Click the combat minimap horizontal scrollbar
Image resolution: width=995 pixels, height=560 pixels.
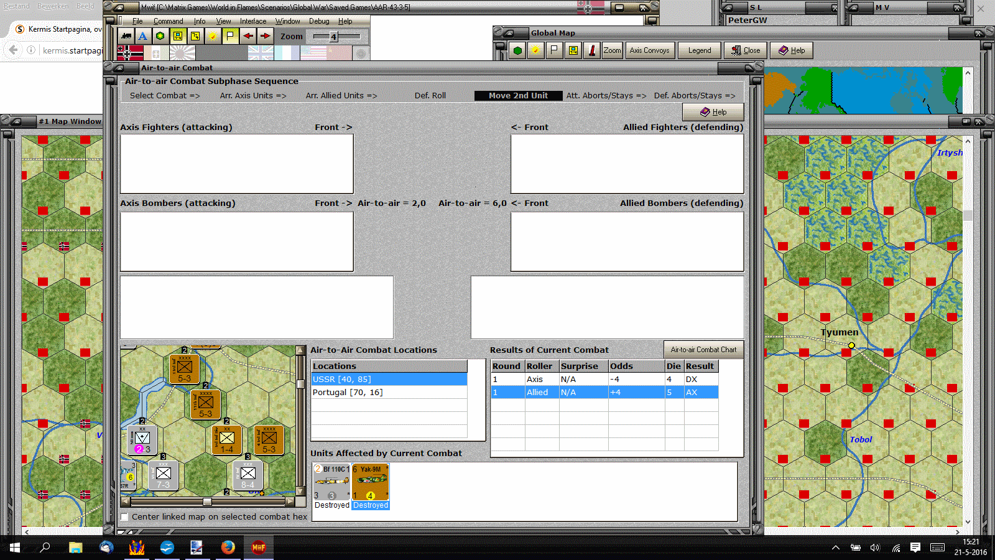[207, 502]
